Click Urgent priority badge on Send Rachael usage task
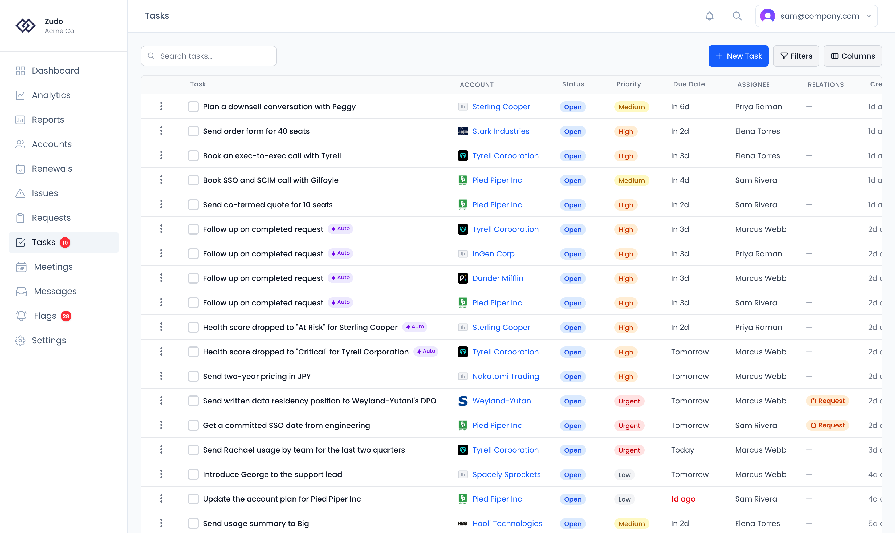This screenshot has width=895, height=533. point(629,450)
